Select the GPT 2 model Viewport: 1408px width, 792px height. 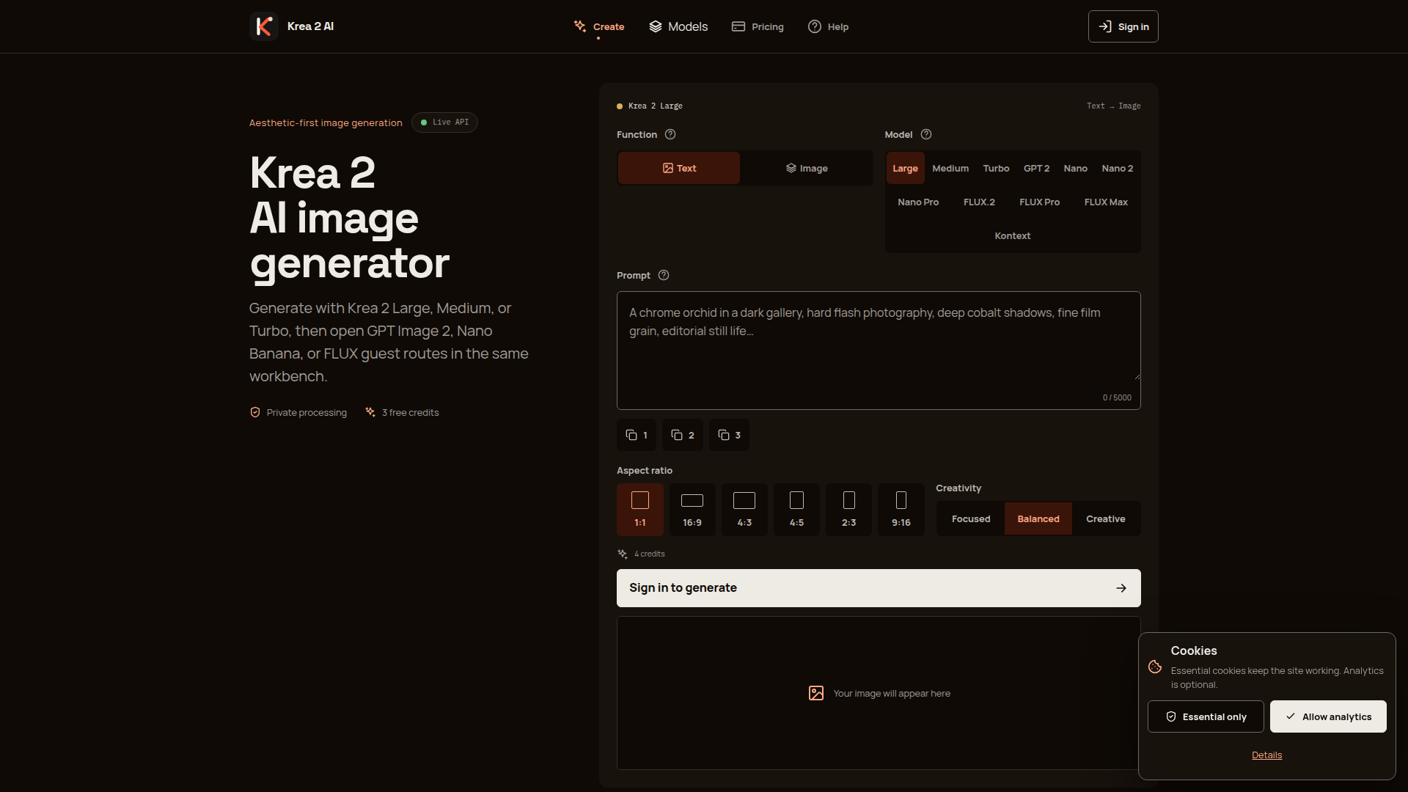pyautogui.click(x=1036, y=168)
